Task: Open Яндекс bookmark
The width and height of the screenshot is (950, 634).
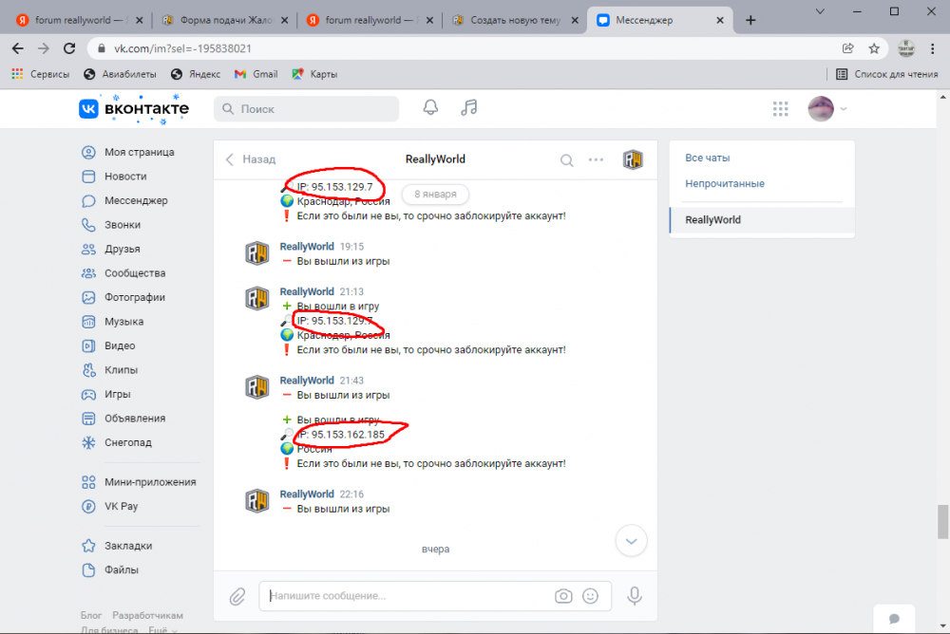Action: [x=196, y=74]
